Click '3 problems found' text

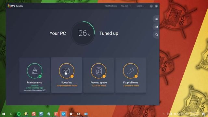131,85
